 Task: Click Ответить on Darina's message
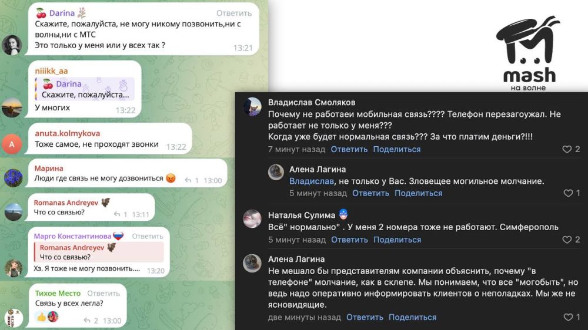point(234,13)
